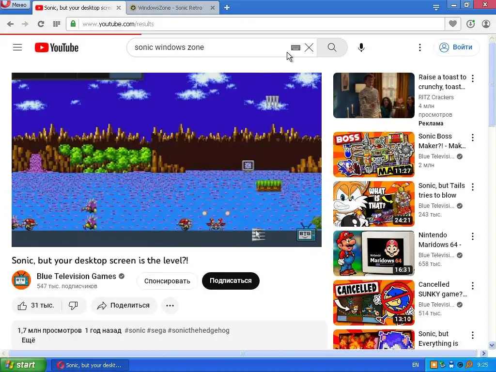Go to the YouTube home logo
Viewport: 496px width, 372px height.
pos(57,47)
